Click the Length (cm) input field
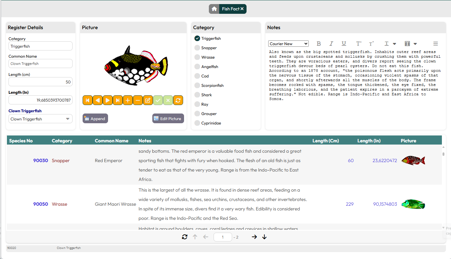 pos(41,82)
